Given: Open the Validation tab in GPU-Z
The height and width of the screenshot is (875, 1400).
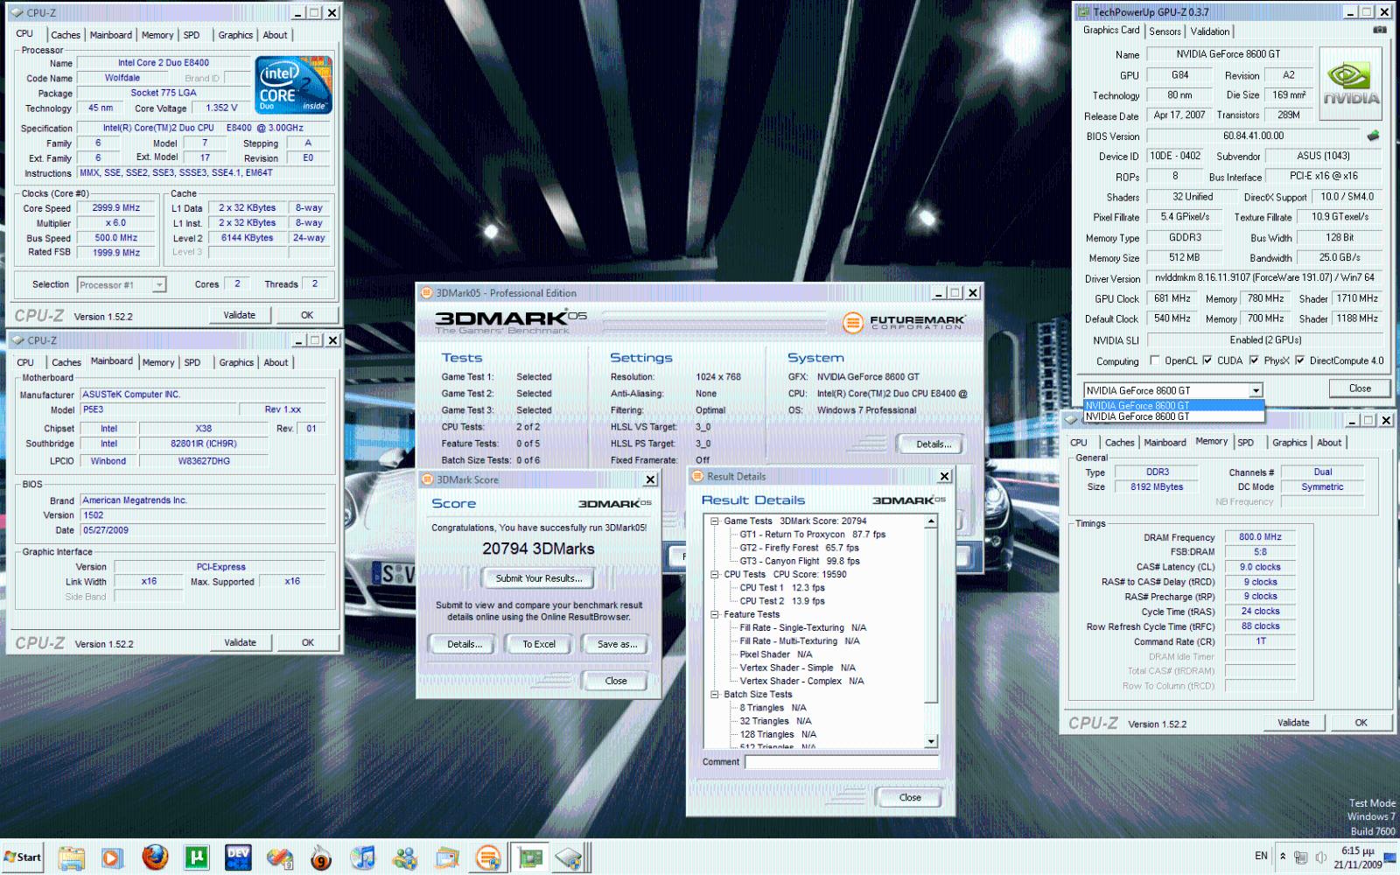Looking at the screenshot, I should pyautogui.click(x=1209, y=31).
